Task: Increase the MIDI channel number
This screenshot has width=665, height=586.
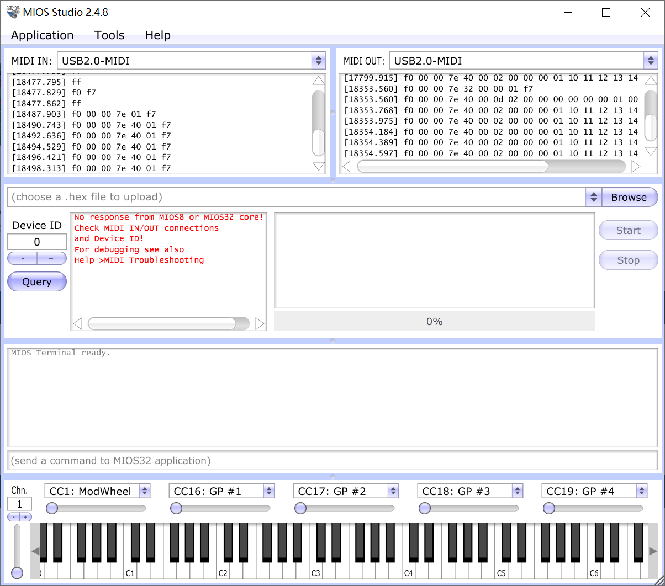Action: click(x=25, y=517)
